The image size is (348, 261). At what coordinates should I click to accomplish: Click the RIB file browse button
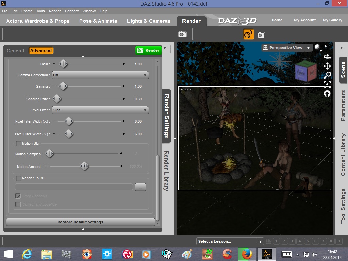coord(140,187)
